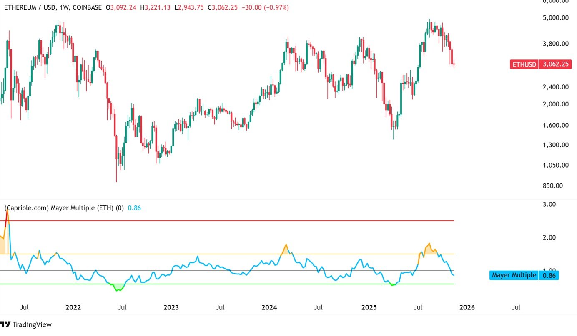This screenshot has height=336, width=577.
Task: Select the 2025 label on time axis
Action: click(x=369, y=307)
